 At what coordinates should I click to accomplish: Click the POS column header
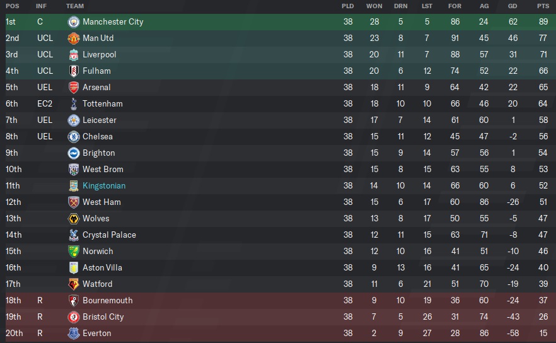[13, 6]
